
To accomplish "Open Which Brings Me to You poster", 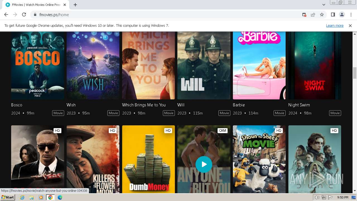I will [x=148, y=65].
